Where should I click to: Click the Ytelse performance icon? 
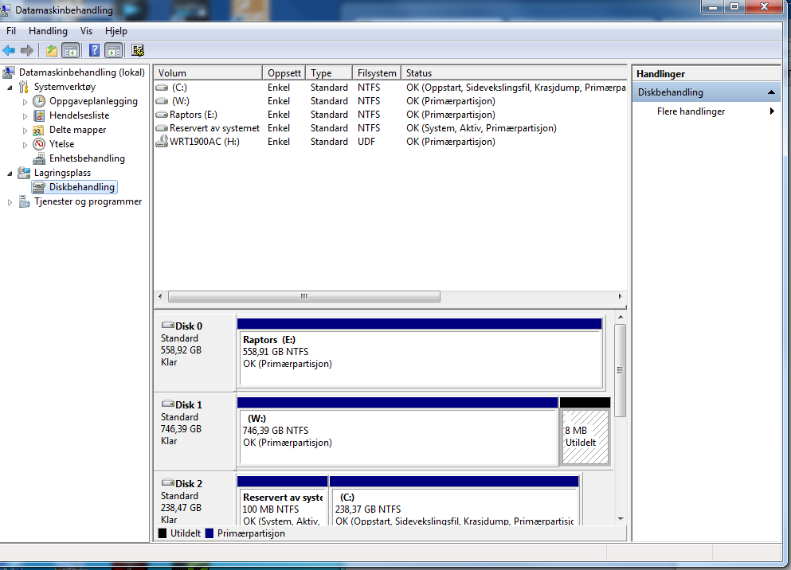click(x=39, y=144)
